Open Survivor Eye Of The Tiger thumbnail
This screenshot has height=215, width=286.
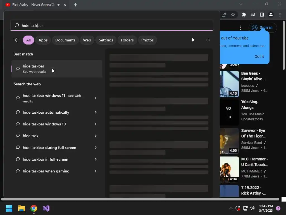coord(230,141)
